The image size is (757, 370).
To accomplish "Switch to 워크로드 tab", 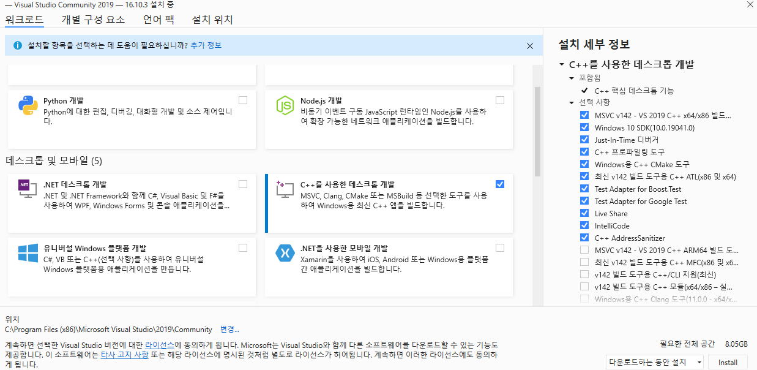I will 24,20.
